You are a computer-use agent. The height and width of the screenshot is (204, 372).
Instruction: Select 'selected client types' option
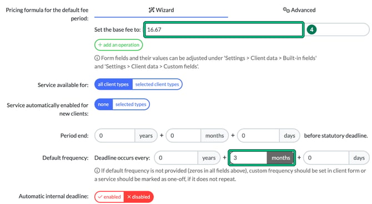coord(157,84)
